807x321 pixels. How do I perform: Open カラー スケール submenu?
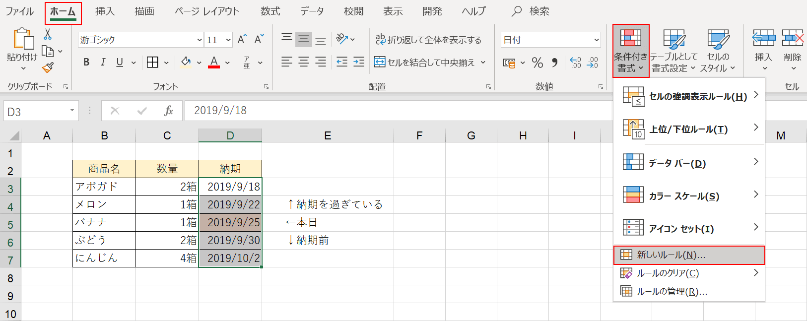pos(689,195)
